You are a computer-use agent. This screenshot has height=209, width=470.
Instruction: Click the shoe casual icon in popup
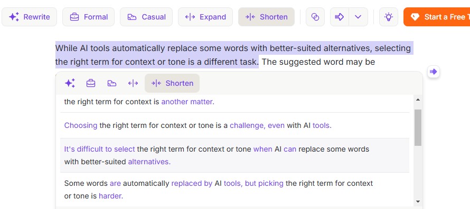pos(112,83)
